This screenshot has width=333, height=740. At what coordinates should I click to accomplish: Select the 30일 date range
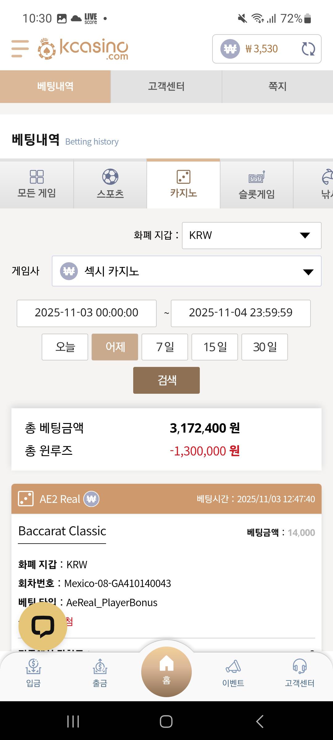265,347
